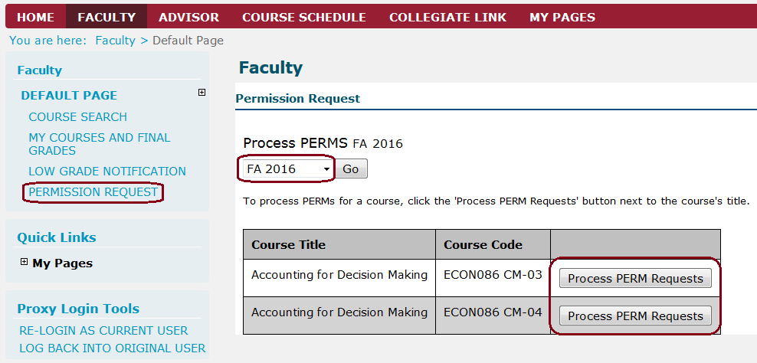
Task: Open the FA 2016 term dropdown
Action: pos(287,169)
